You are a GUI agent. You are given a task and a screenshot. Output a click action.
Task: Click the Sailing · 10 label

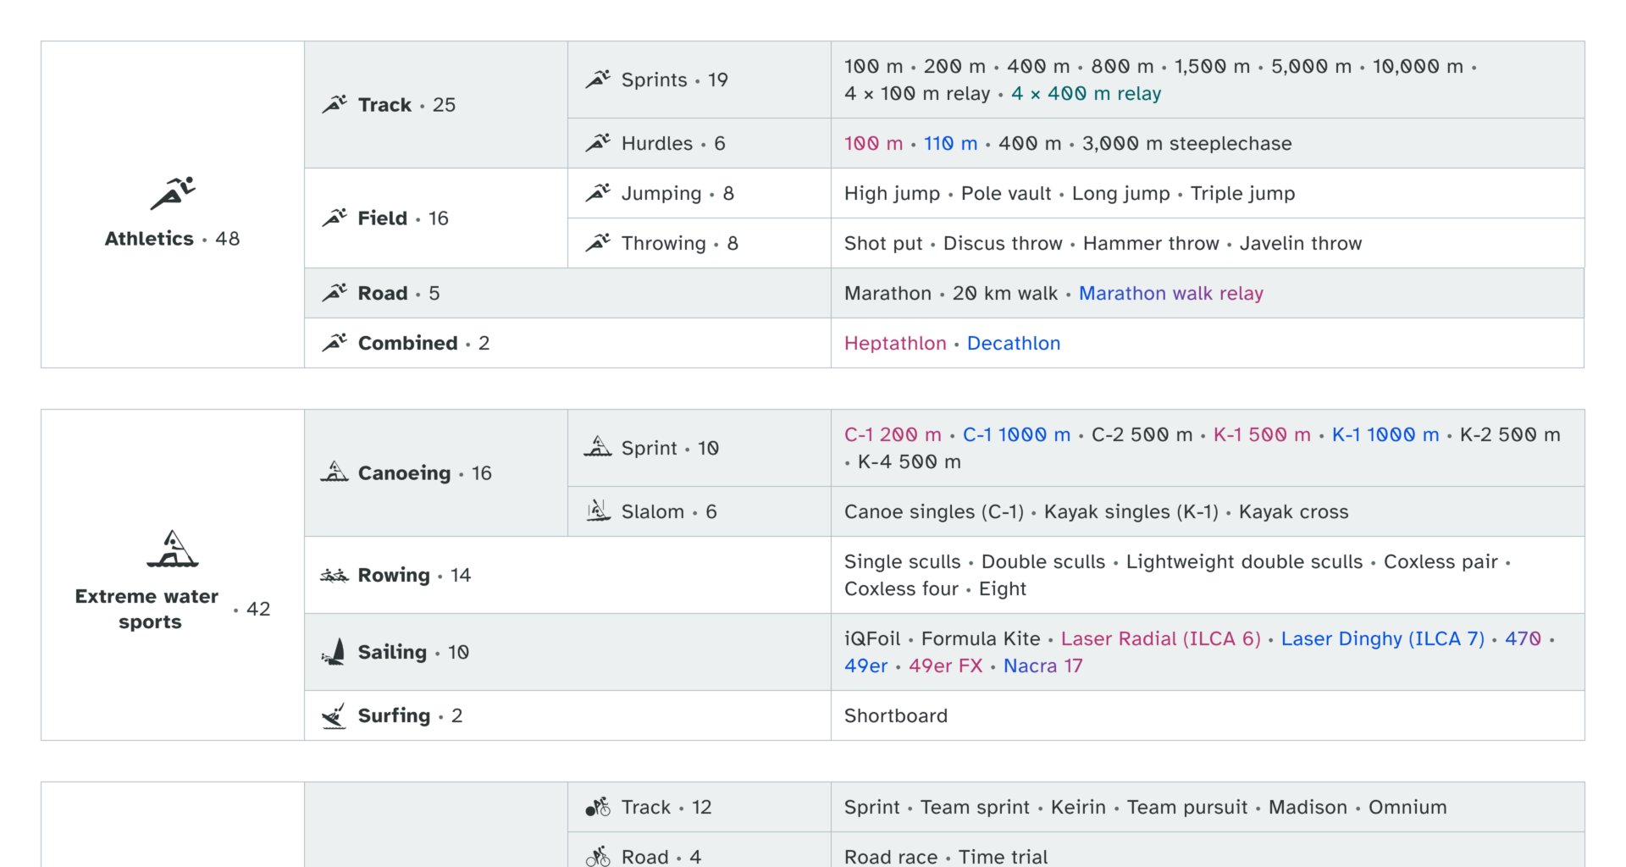[413, 652]
